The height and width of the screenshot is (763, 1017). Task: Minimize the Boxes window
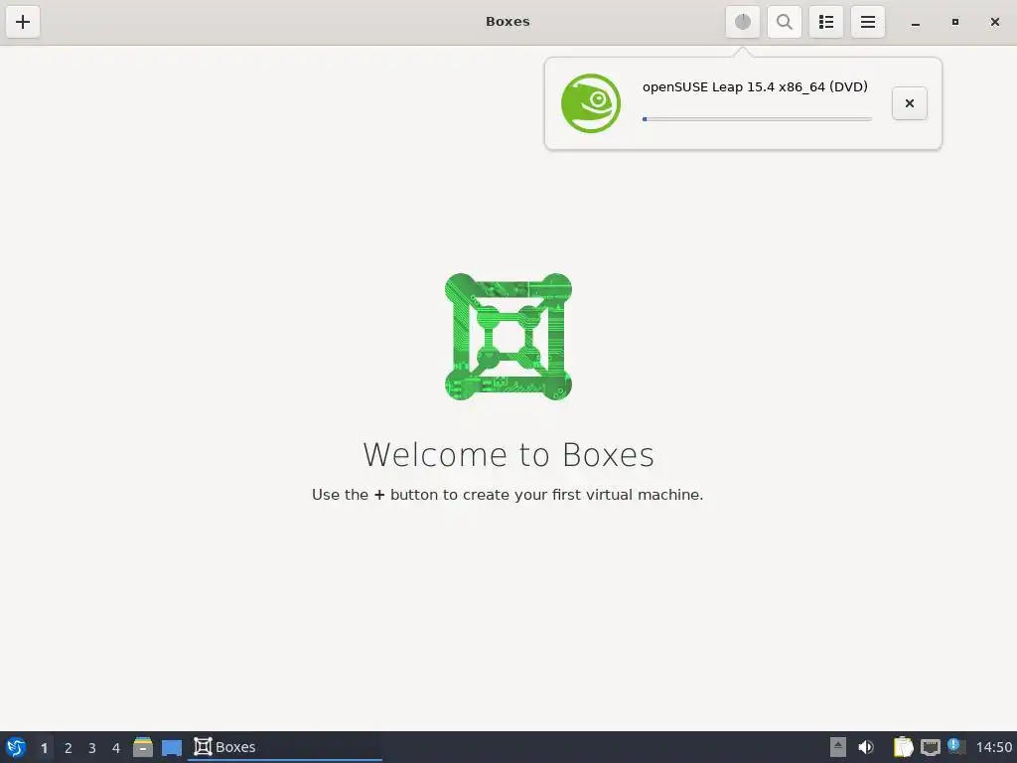pyautogui.click(x=915, y=22)
